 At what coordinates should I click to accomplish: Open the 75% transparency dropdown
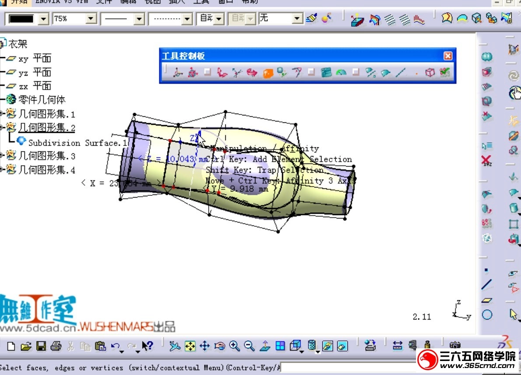[x=91, y=19]
